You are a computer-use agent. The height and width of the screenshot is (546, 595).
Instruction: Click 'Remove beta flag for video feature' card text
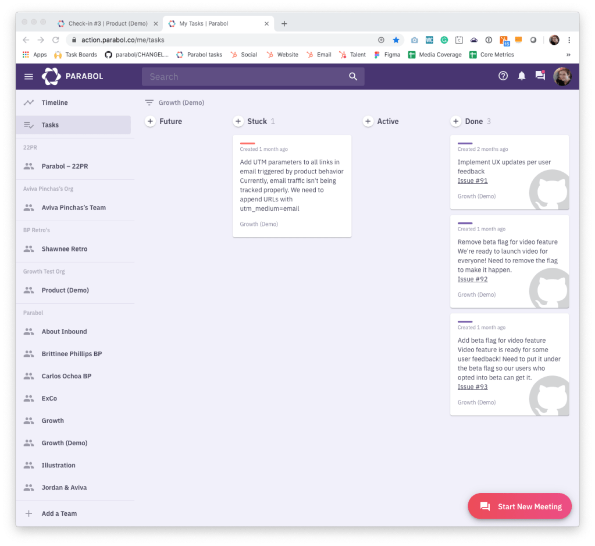click(x=507, y=242)
